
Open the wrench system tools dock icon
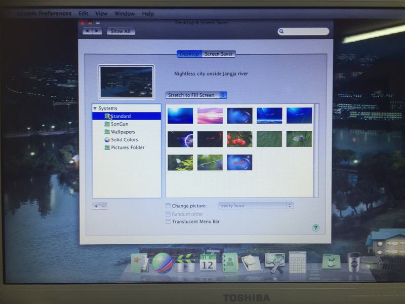pos(275,262)
